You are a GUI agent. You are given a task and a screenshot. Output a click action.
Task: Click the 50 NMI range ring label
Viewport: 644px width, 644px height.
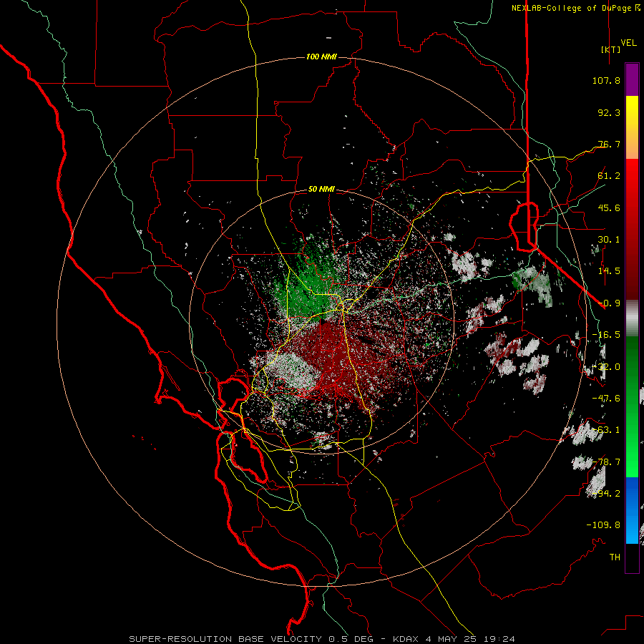click(x=321, y=190)
